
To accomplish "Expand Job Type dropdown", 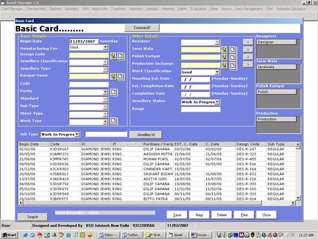I will pyautogui.click(x=77, y=134).
